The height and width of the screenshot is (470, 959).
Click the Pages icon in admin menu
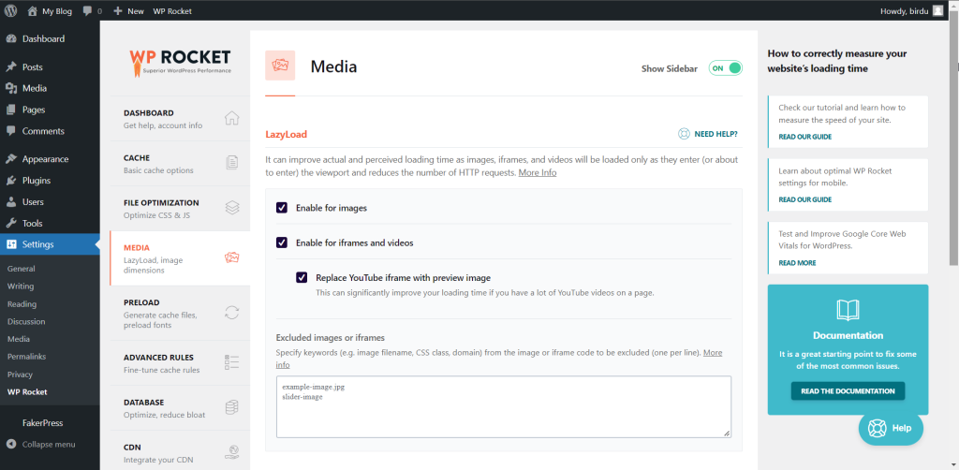pos(11,110)
